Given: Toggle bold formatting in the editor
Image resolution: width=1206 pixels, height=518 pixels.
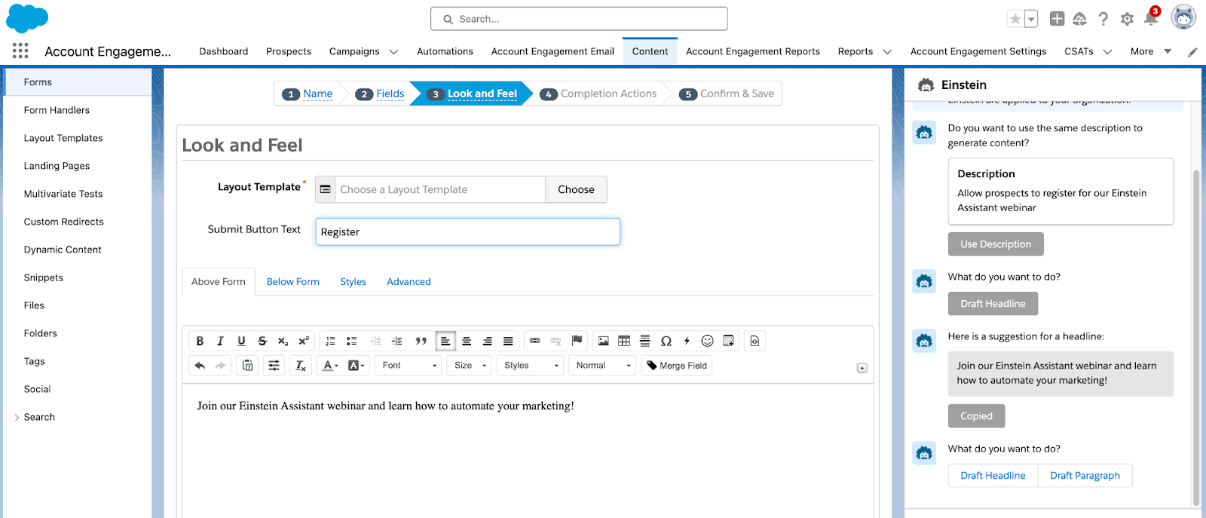Looking at the screenshot, I should (x=200, y=341).
